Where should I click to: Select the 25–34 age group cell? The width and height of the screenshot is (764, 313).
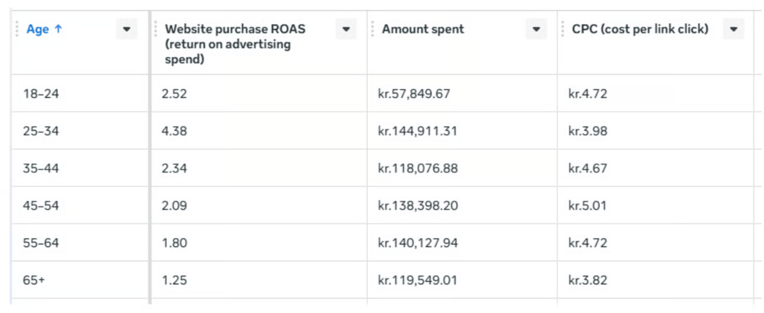pyautogui.click(x=41, y=131)
